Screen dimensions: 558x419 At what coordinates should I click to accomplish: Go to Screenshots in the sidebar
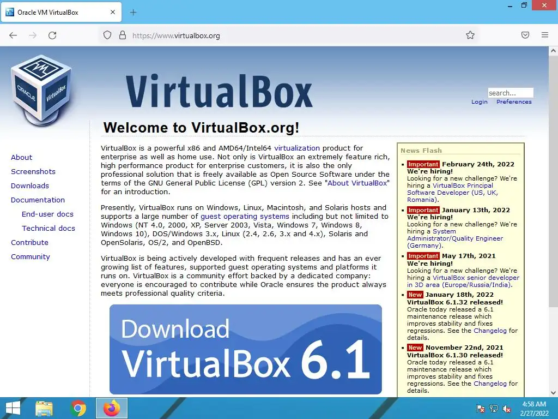coord(33,172)
